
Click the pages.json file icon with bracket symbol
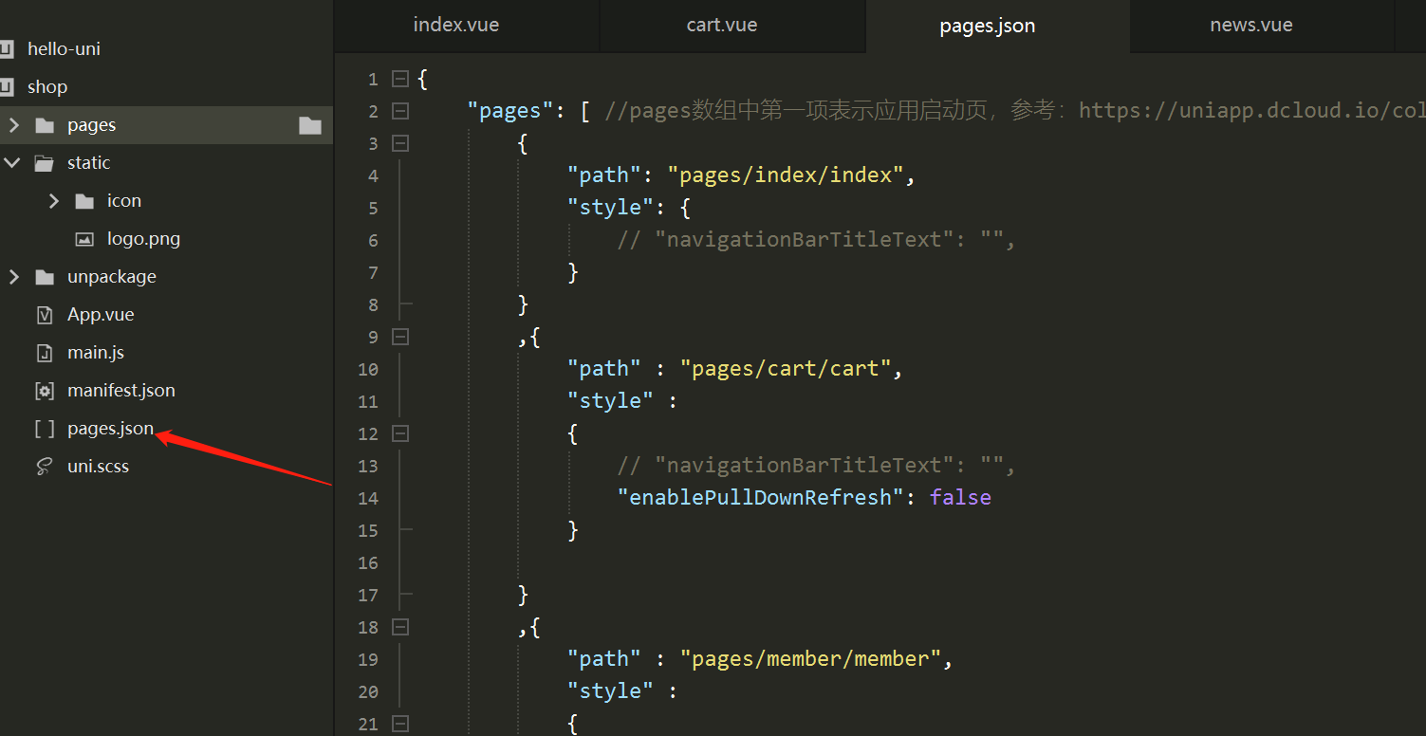[44, 428]
